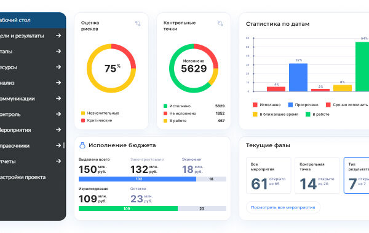Open Цели и результаты in sidebar
Image resolution: width=369 pixels, height=233 pixels.
tap(33, 36)
